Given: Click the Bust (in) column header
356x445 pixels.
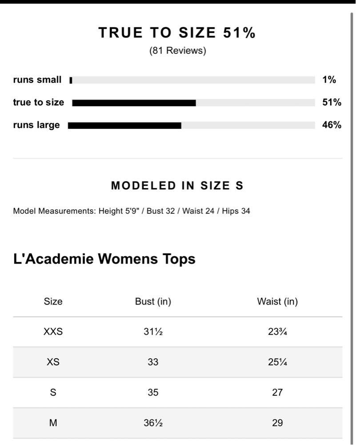Looking at the screenshot, I should tap(153, 301).
